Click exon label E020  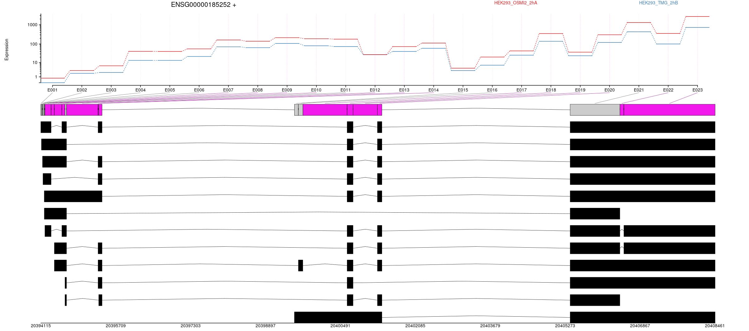click(609, 90)
